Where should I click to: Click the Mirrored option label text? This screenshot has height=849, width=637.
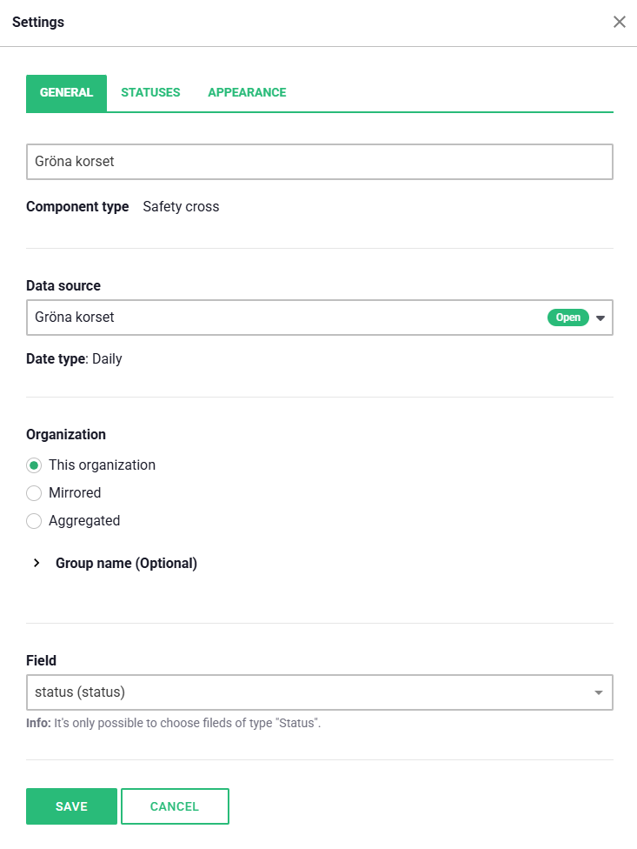(75, 493)
